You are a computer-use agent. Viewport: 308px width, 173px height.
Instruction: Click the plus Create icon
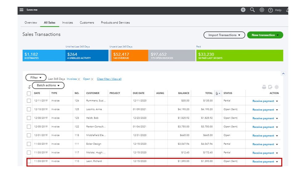click(243, 10)
